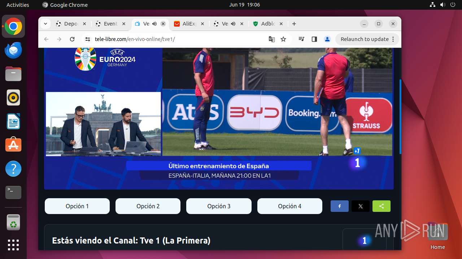Open the Activities overview

[18, 5]
